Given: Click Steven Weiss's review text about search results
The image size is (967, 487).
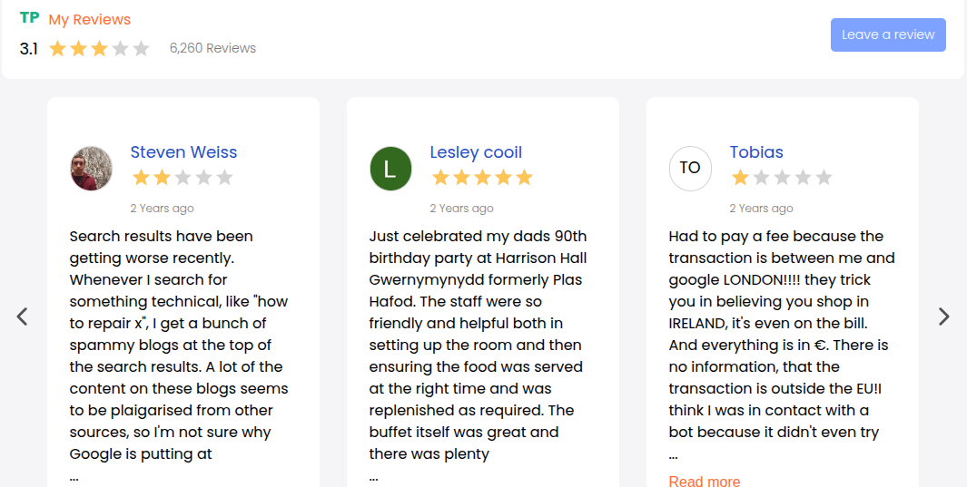Looking at the screenshot, I should coord(179,345).
